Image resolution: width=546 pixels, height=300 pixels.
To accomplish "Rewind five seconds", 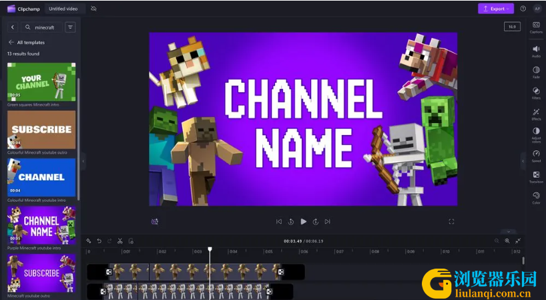I will click(x=291, y=222).
